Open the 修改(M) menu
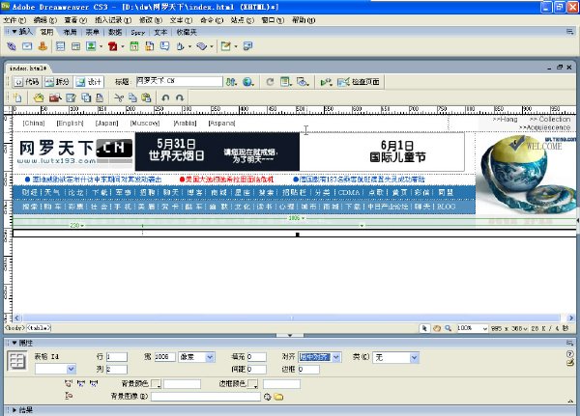This screenshot has height=416, width=580. (151, 20)
